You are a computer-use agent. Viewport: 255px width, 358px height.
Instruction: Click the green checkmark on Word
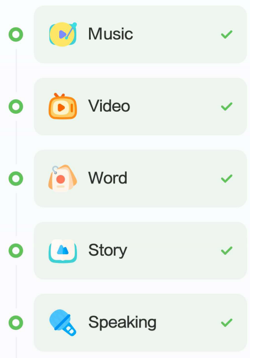click(227, 178)
